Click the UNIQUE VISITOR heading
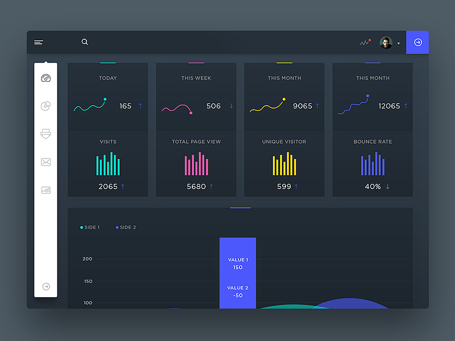Image resolution: width=455 pixels, height=341 pixels. pos(284,142)
